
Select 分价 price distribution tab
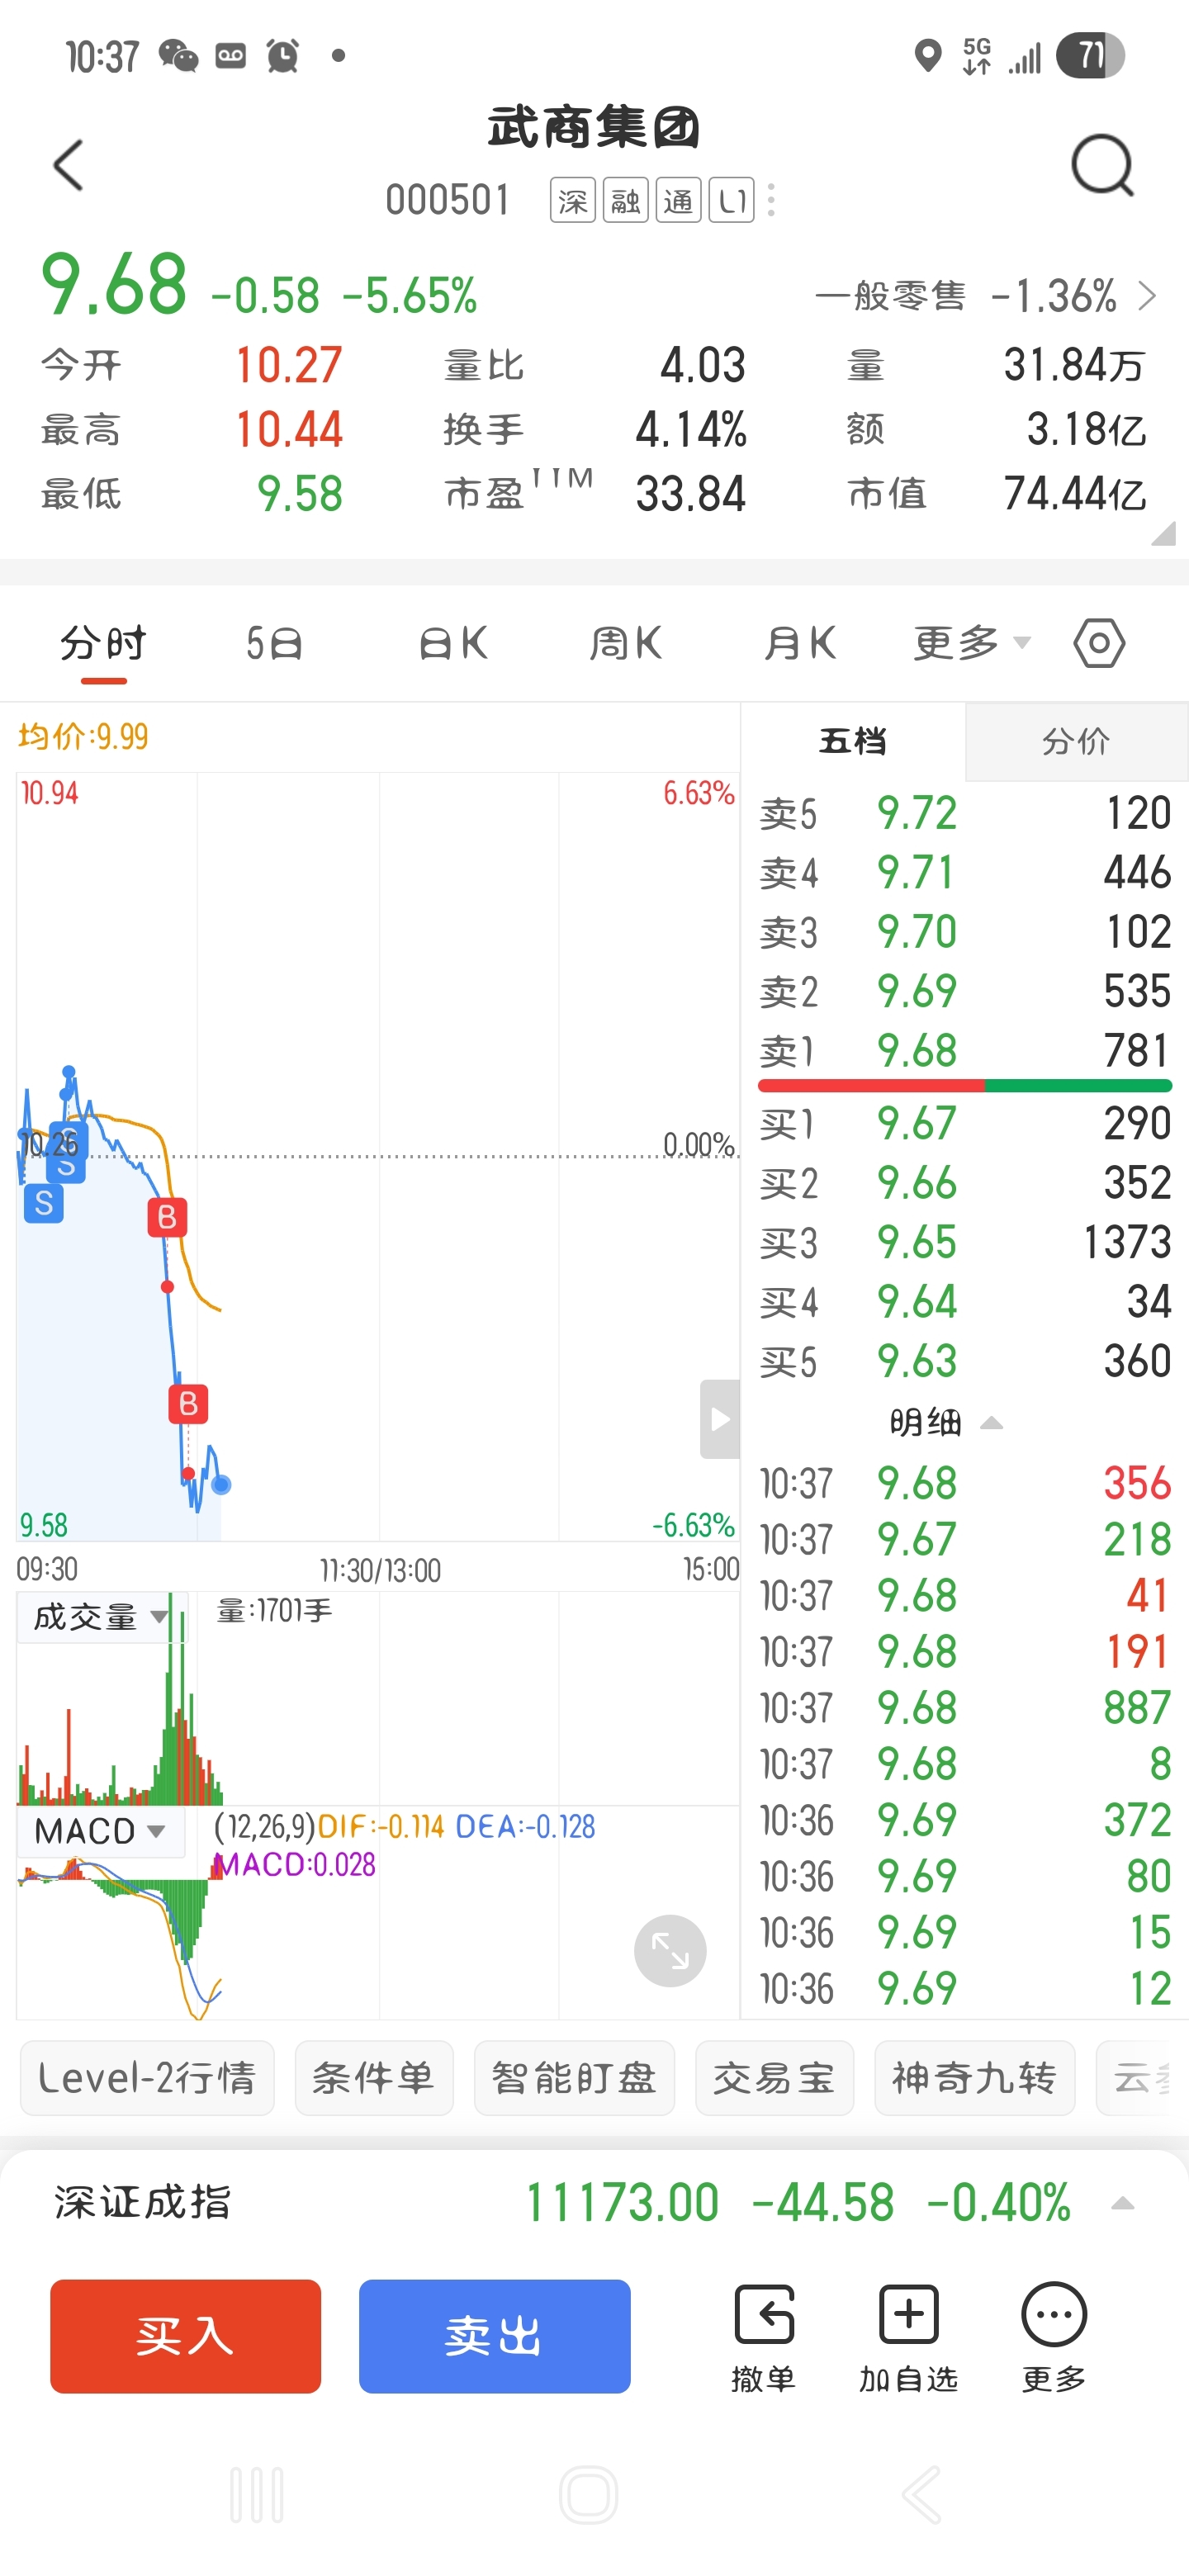coord(1076,741)
